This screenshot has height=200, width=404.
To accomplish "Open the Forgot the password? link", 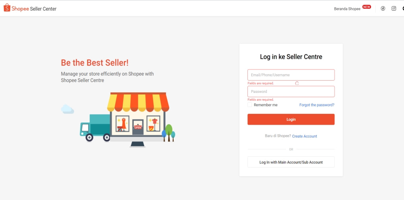I will click(x=317, y=105).
